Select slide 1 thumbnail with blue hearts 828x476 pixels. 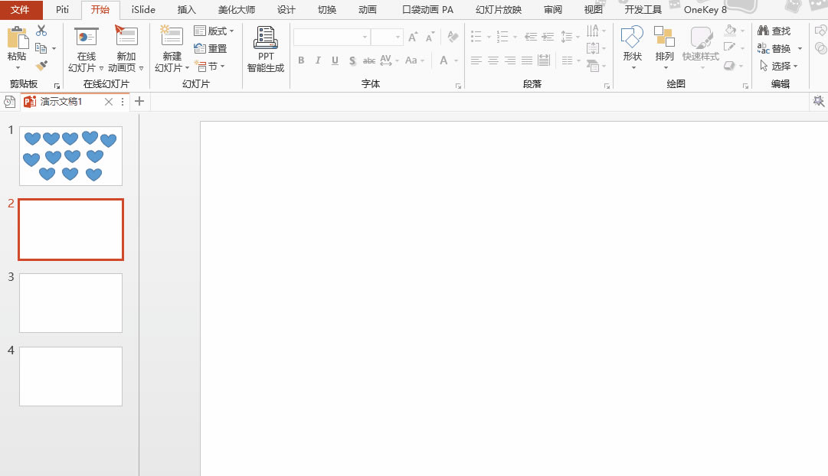(x=70, y=156)
